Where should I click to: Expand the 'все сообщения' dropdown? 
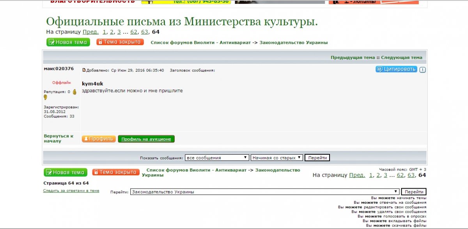click(x=217, y=158)
